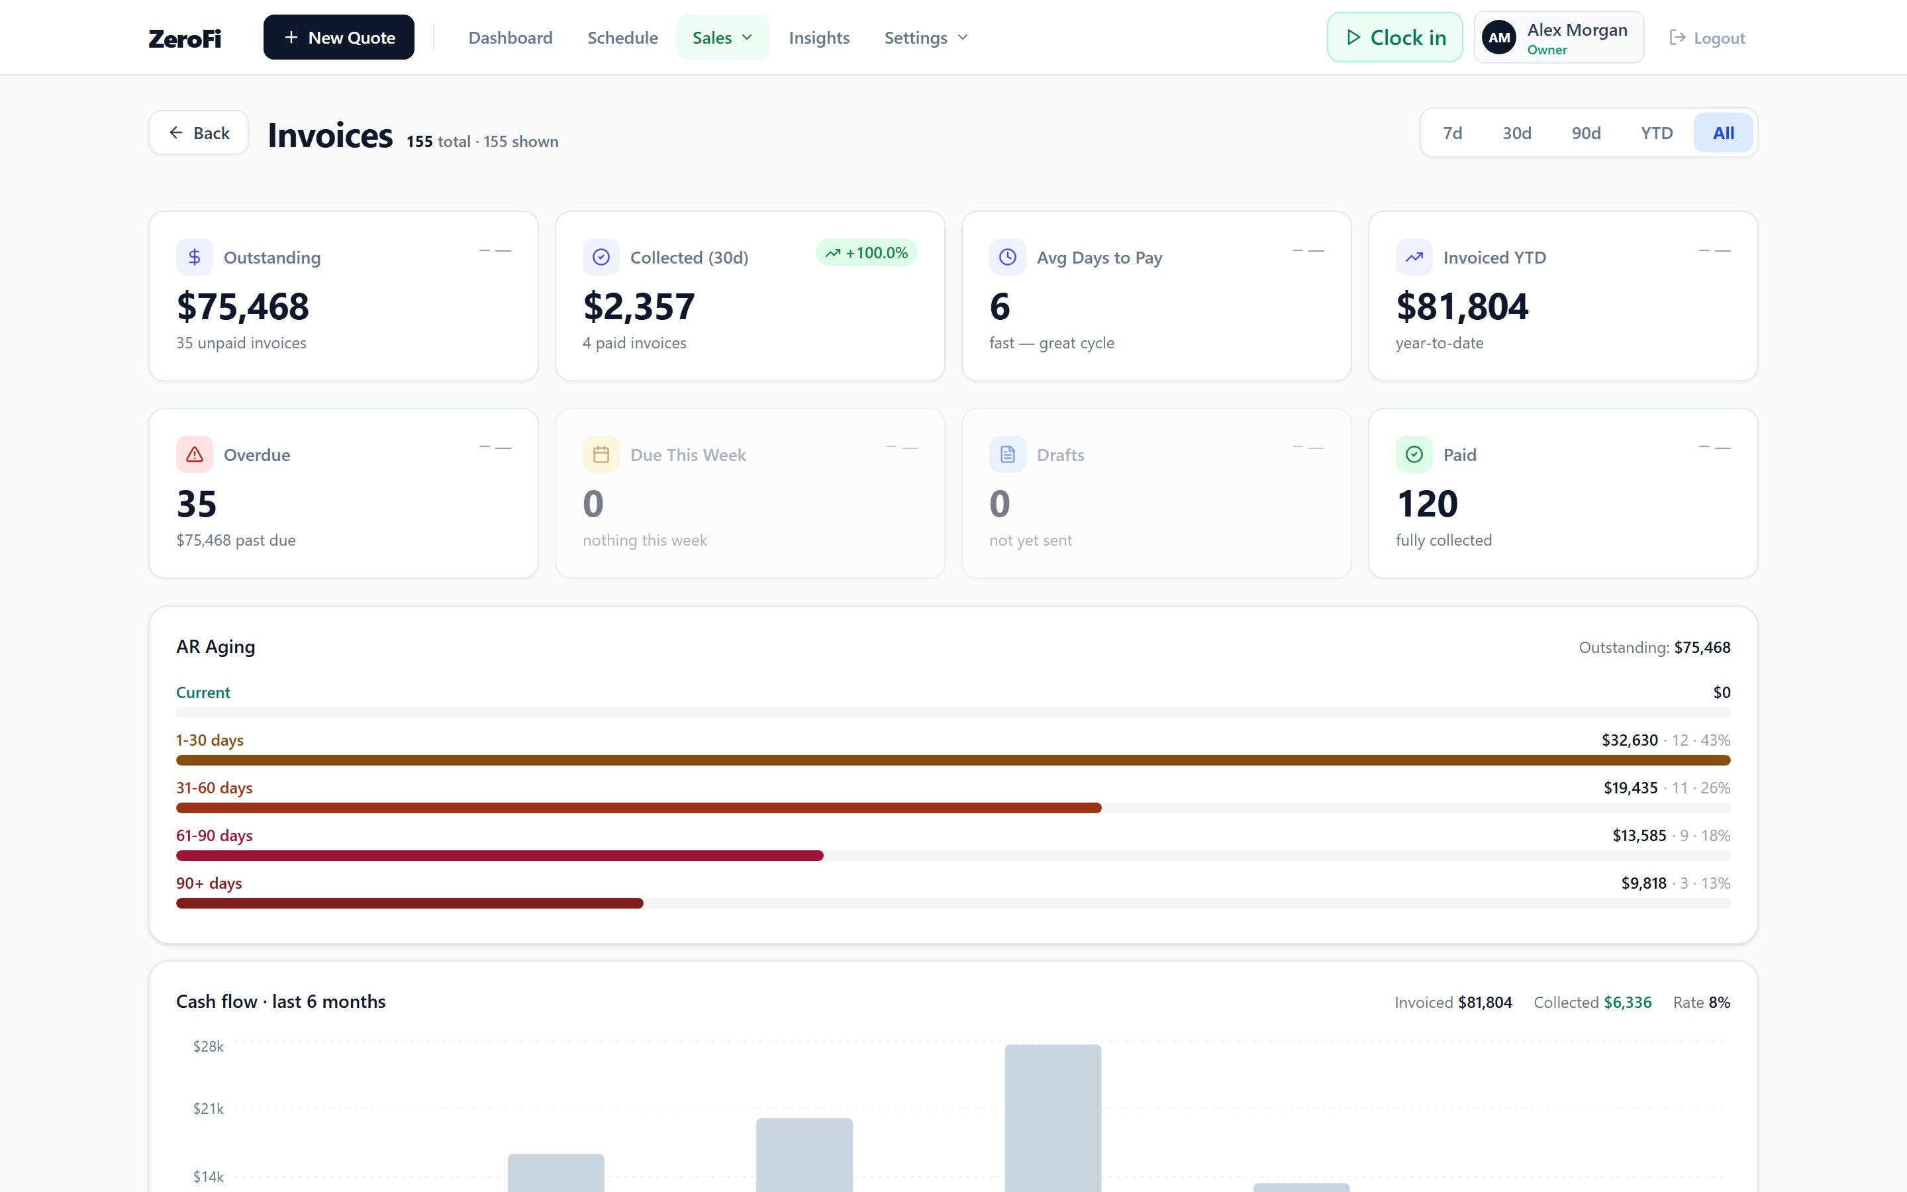Expand the Settings dropdown menu
The width and height of the screenshot is (1907, 1192).
pyautogui.click(x=926, y=38)
